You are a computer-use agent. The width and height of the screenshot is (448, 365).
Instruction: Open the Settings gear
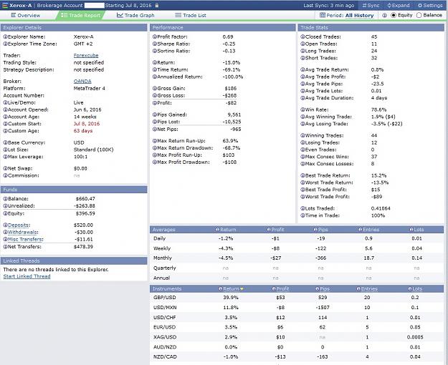[430, 6]
